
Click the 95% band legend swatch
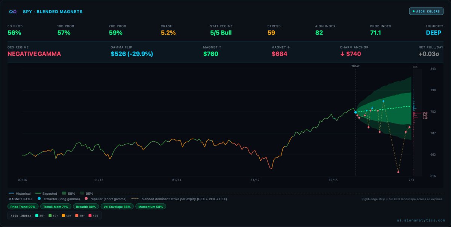(82, 194)
